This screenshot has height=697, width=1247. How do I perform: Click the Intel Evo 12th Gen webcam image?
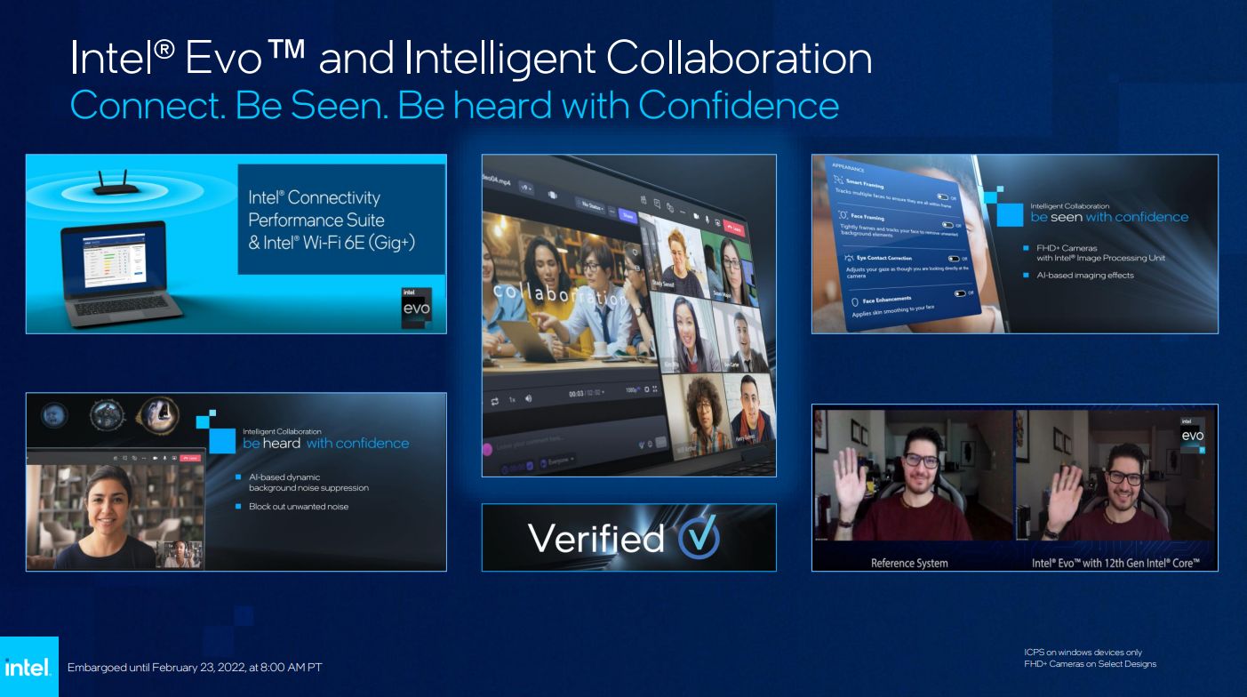[1115, 476]
